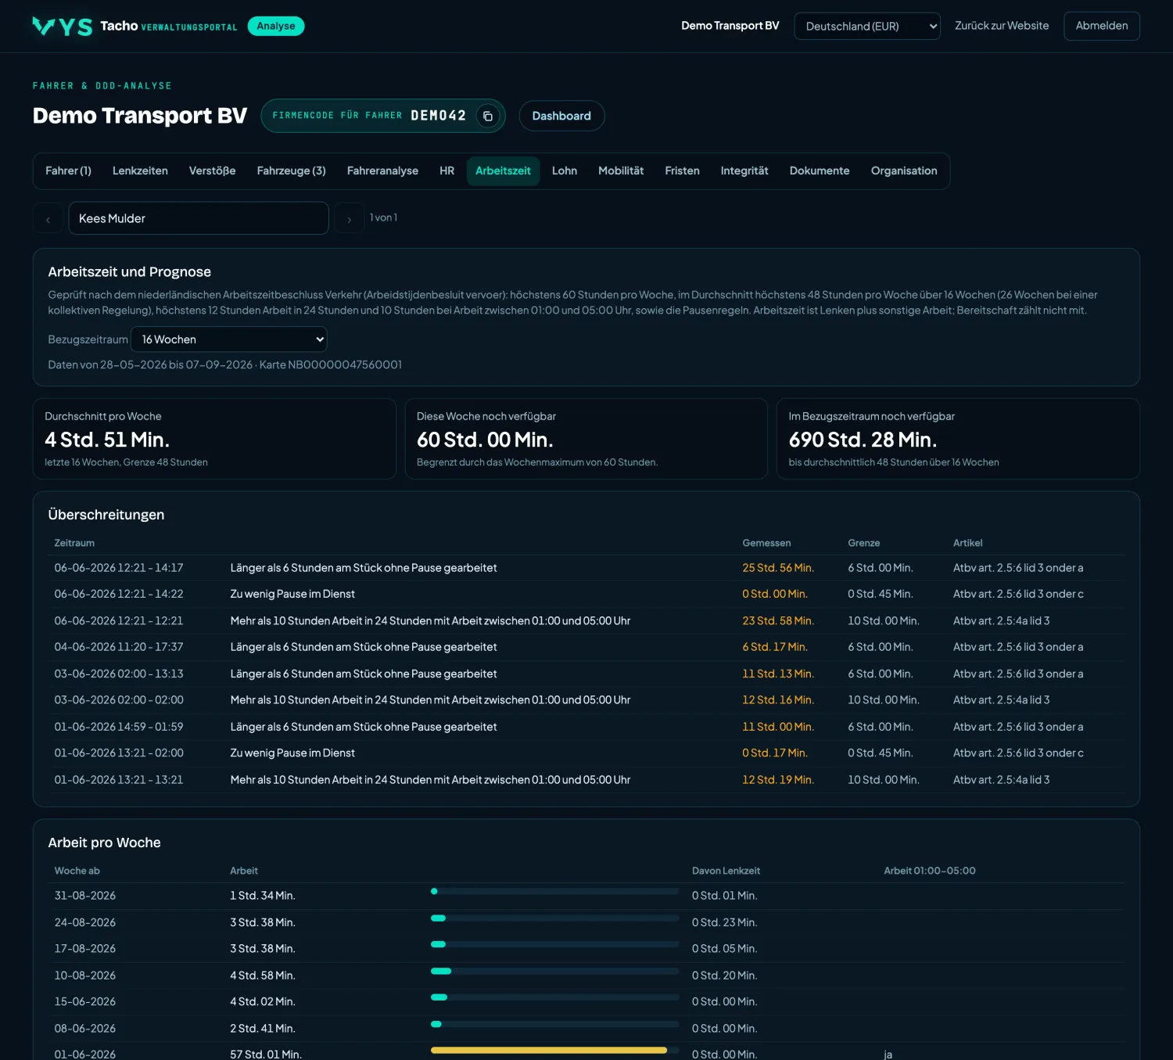
Task: Click the 4 Std. 51 Min. weekly average value
Action: click(x=107, y=440)
